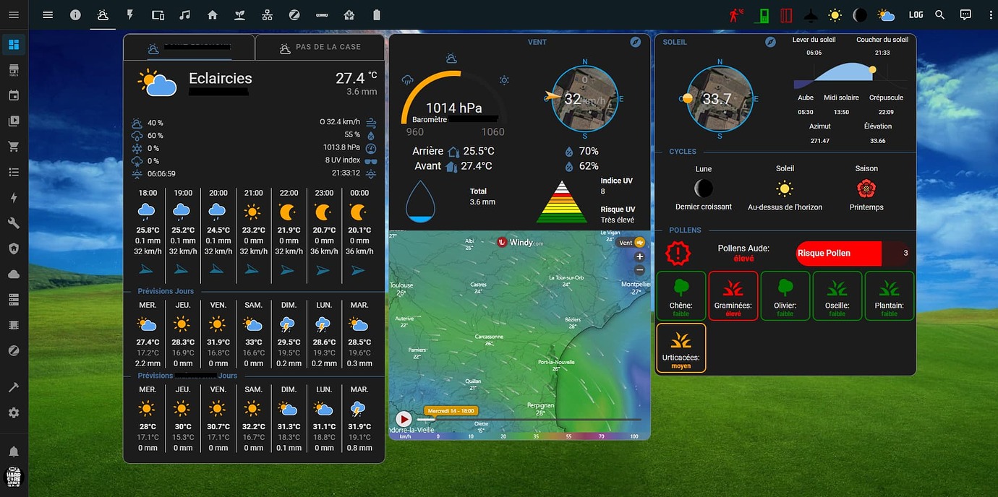The width and height of the screenshot is (998, 497).
Task: Toggle the sun icon in the top bar
Action: point(836,14)
